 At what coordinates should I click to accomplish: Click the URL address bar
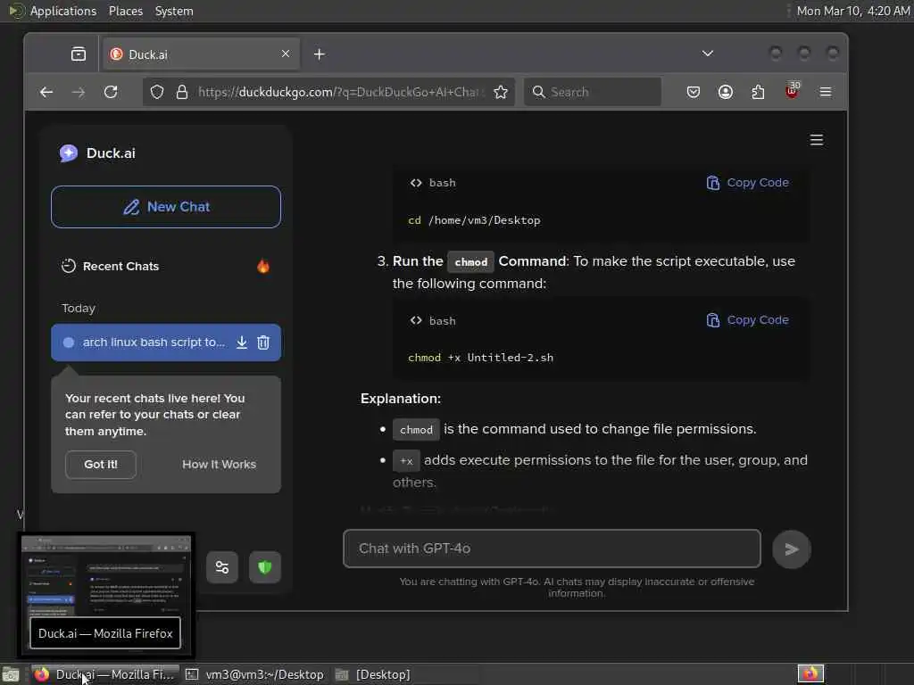click(x=341, y=92)
